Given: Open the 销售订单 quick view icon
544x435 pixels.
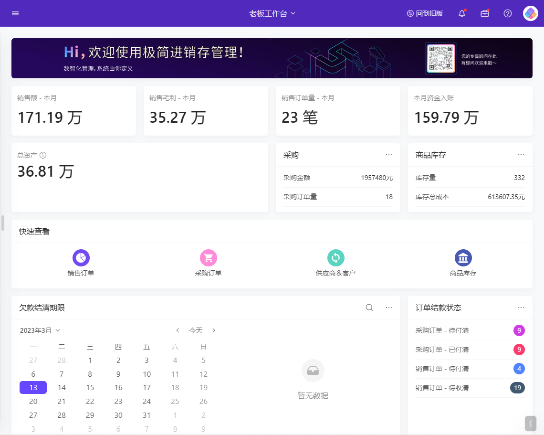Looking at the screenshot, I should [81, 257].
